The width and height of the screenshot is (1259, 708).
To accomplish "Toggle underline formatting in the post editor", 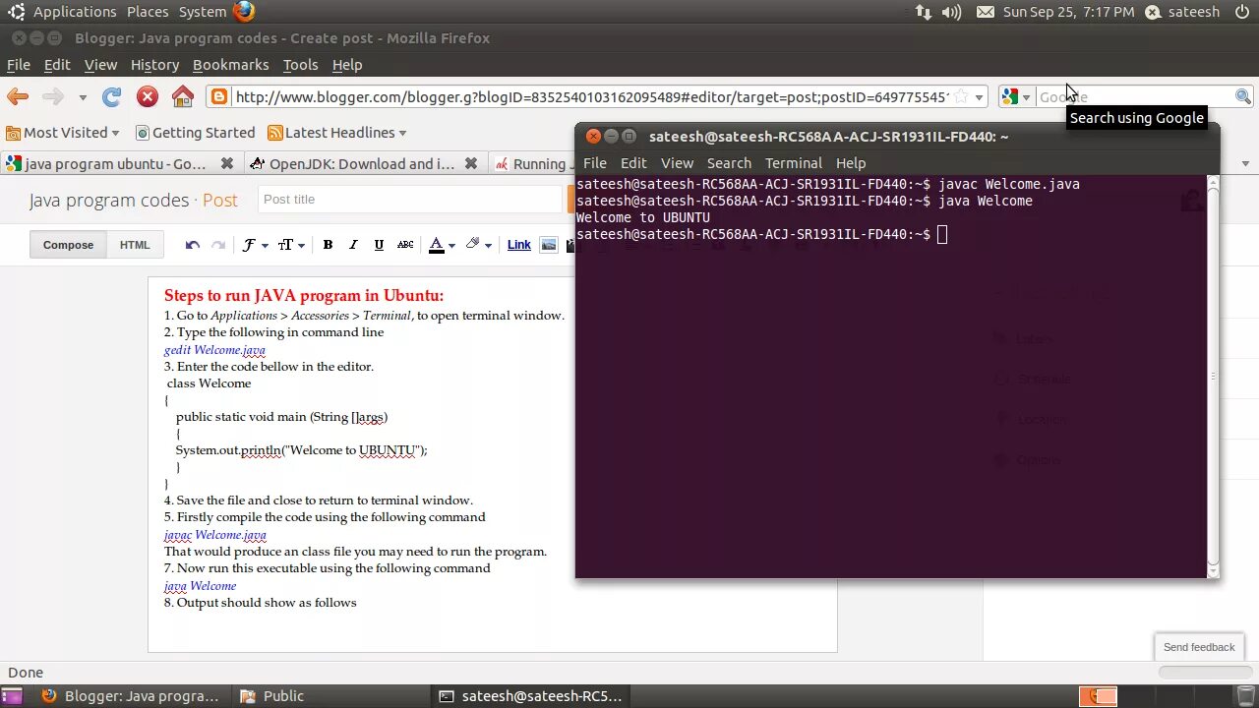I will 379,245.
